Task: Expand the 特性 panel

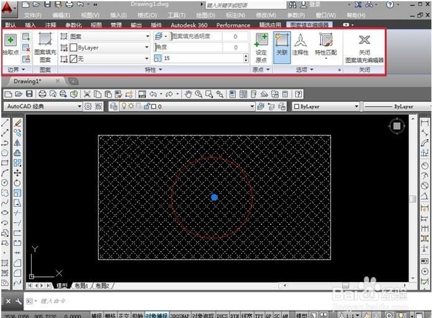Action: pos(153,70)
